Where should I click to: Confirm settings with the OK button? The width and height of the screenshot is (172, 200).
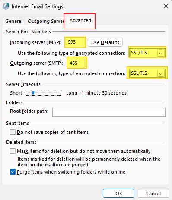(x=118, y=194)
